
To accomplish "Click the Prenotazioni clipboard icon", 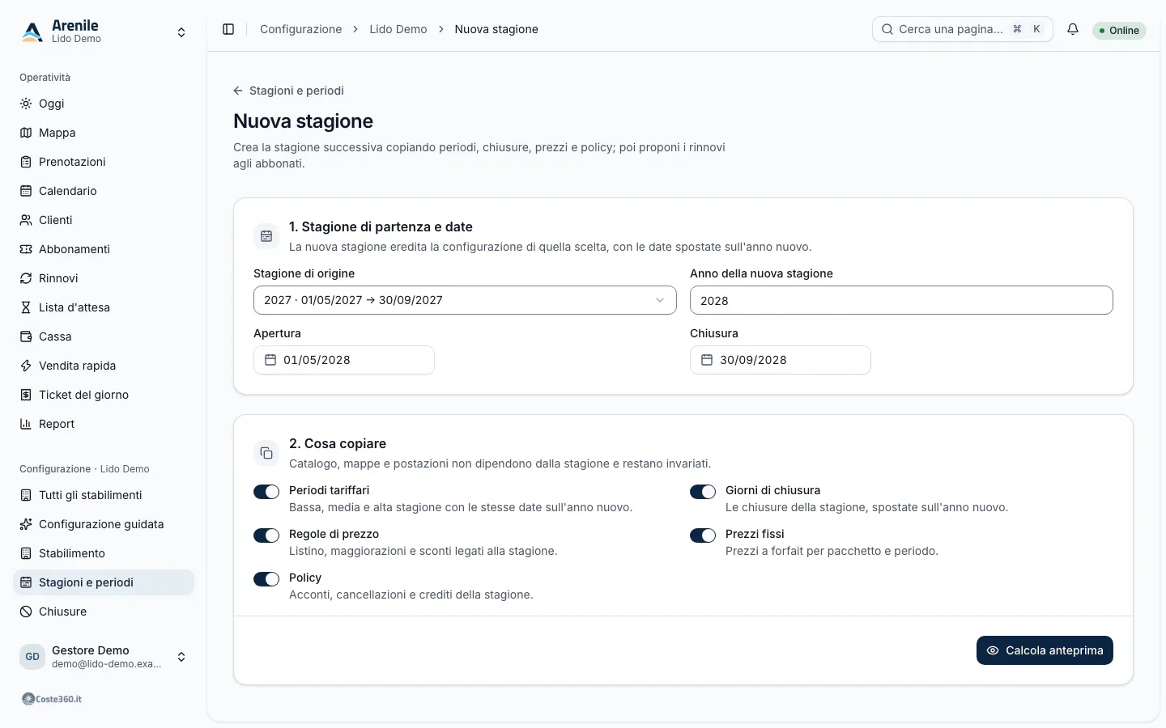I will 26,162.
